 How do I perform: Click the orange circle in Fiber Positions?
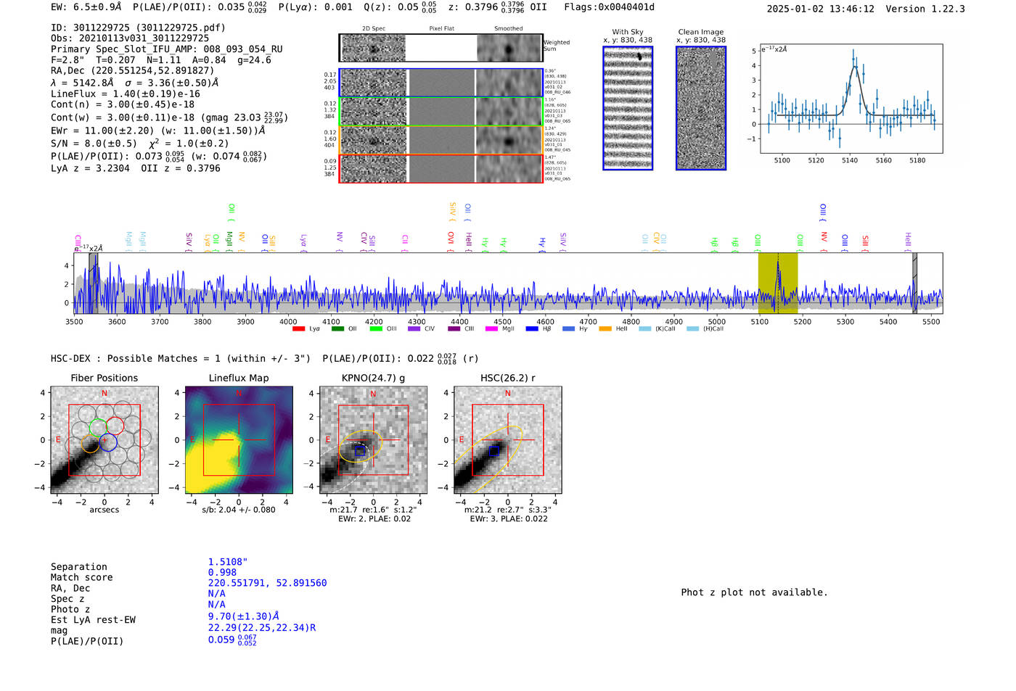[x=90, y=444]
